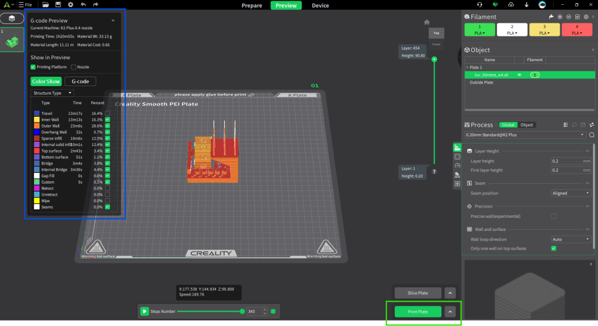
Task: Toggle Sparse infill visibility checkbox
Action: (108, 138)
